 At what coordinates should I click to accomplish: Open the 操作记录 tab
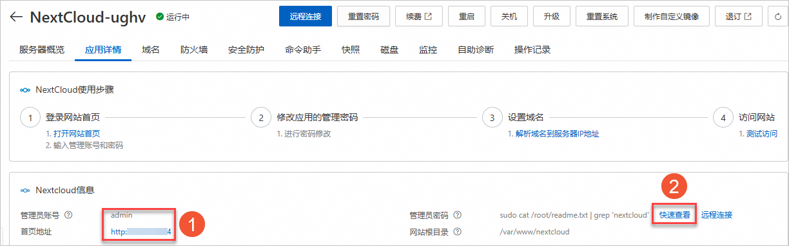point(532,50)
